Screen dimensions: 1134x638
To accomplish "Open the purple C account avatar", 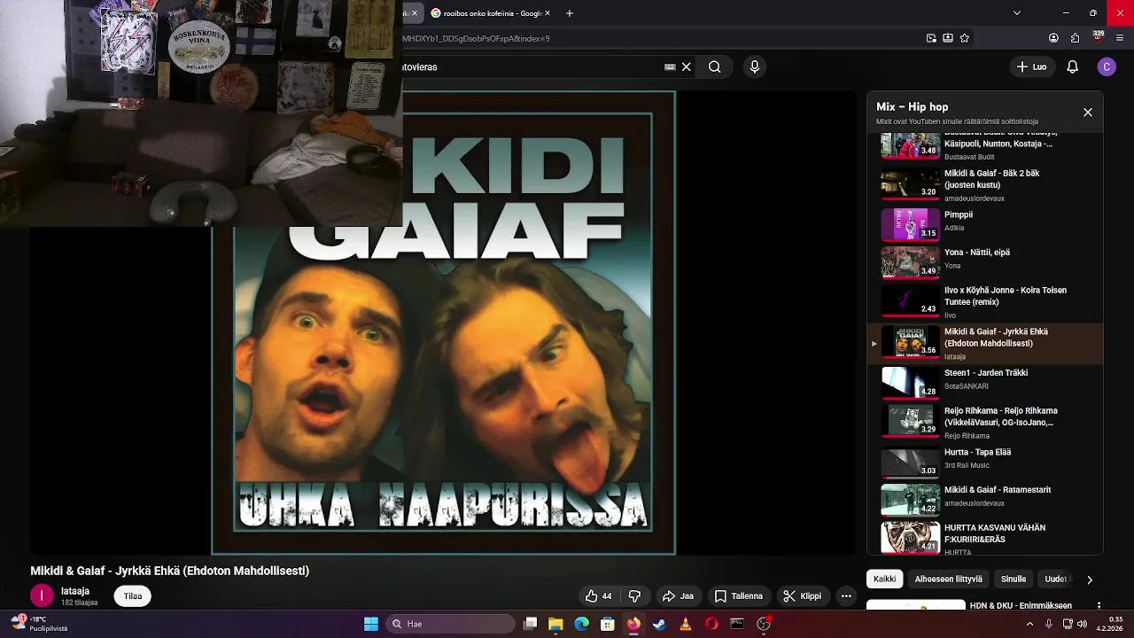I will click(x=1107, y=66).
